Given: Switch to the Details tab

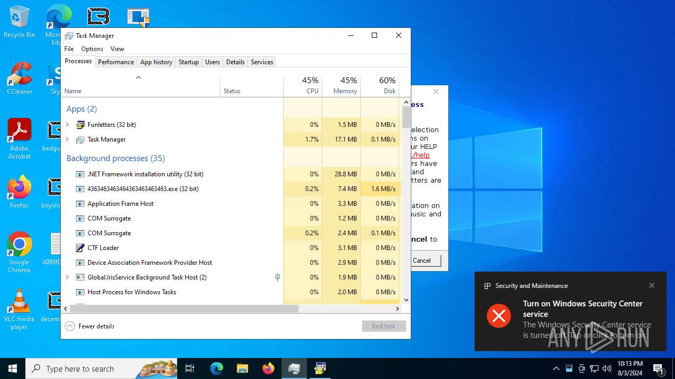Looking at the screenshot, I should tap(235, 62).
